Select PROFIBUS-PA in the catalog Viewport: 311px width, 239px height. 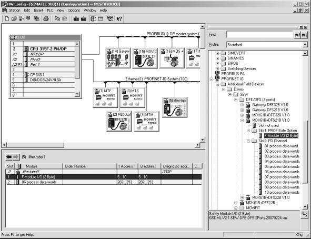click(x=233, y=74)
